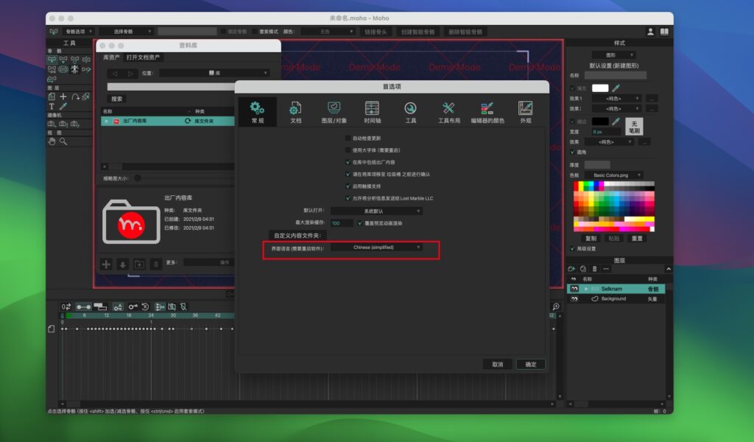Viewport: 754px width, 442px height.
Task: Enable 自动检查更新 checkbox
Action: point(348,138)
